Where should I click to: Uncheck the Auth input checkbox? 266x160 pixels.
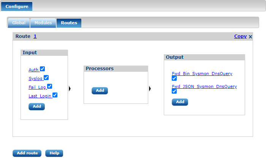[43, 69]
